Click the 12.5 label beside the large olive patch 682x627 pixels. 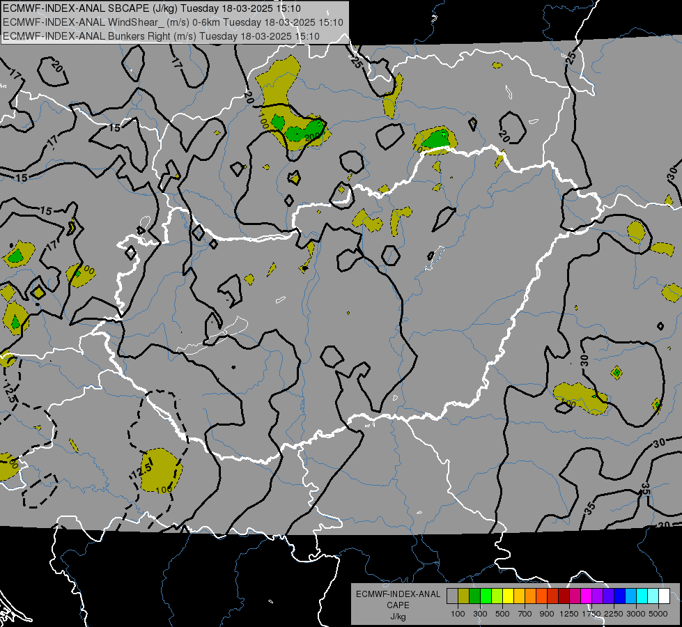tap(142, 470)
